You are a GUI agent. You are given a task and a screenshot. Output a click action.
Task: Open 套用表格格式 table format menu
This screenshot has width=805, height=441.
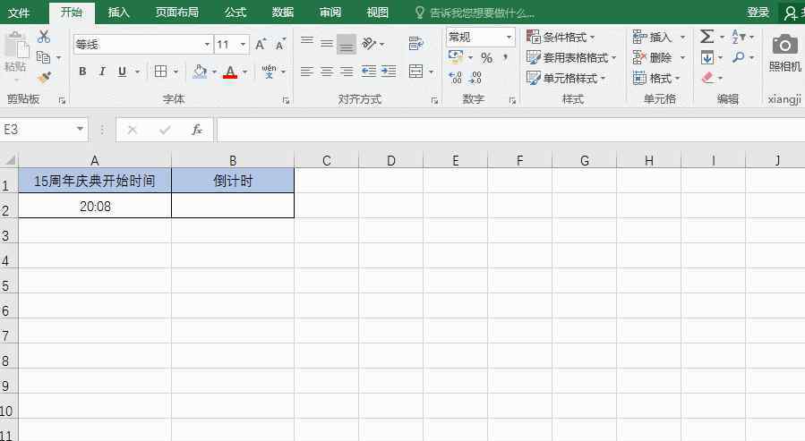pyautogui.click(x=571, y=57)
